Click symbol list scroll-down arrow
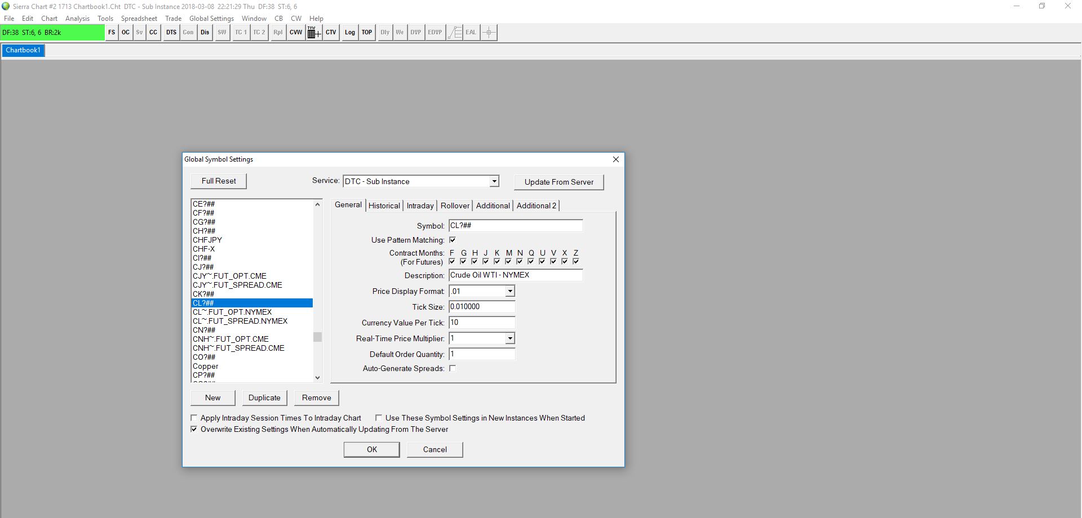Screen dimensions: 1082x518 pos(317,378)
